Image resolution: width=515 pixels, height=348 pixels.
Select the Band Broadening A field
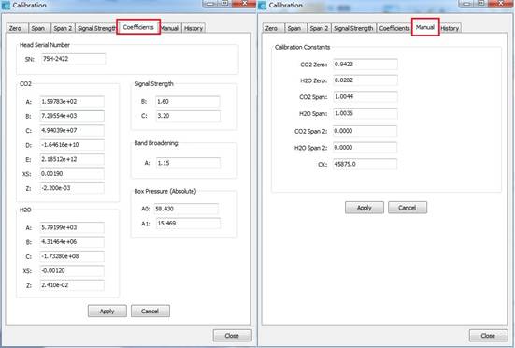(x=188, y=163)
